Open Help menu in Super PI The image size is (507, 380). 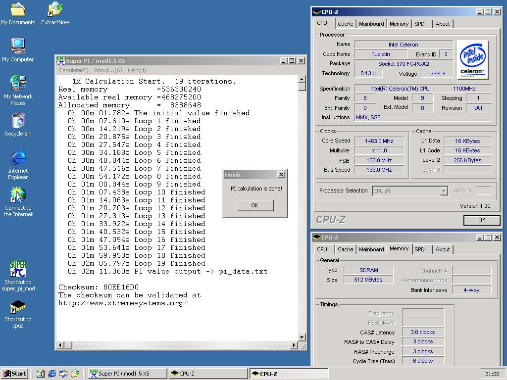tap(137, 70)
